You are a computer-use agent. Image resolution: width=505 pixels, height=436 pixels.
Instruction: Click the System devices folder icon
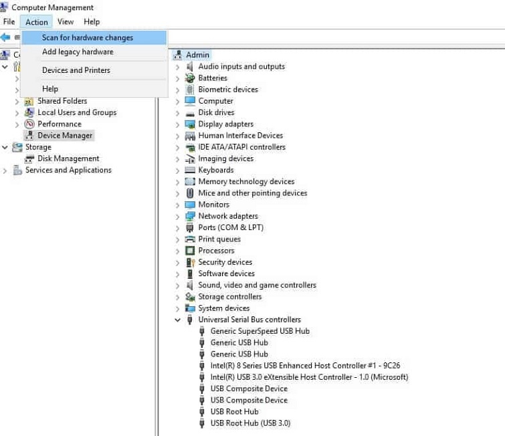point(190,308)
